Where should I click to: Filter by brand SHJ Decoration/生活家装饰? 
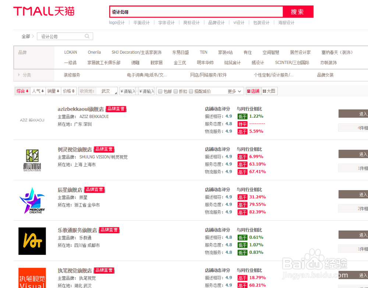(x=137, y=52)
